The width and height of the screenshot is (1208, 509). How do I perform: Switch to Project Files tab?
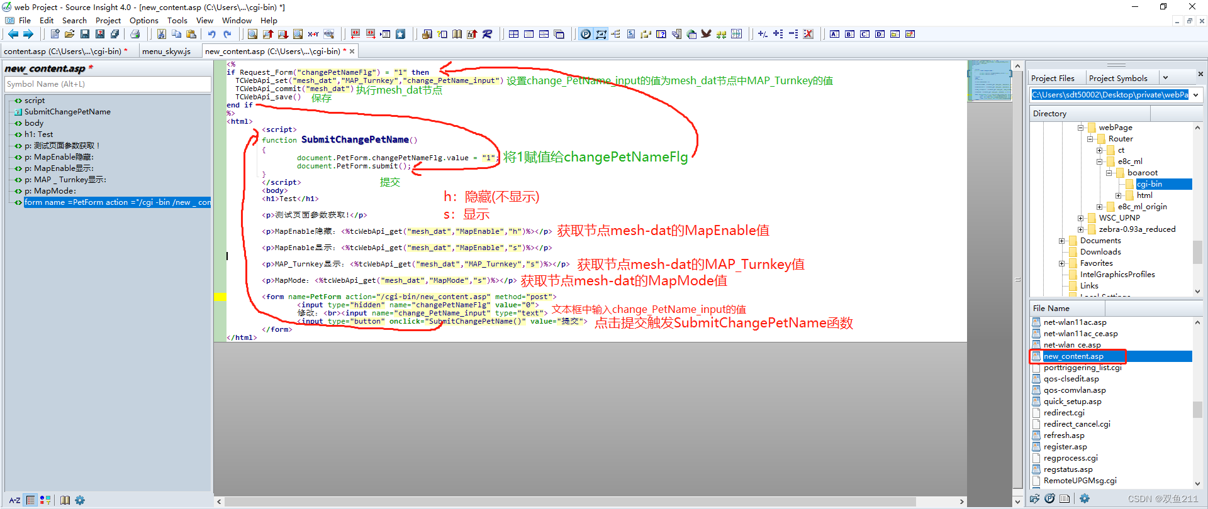click(1053, 78)
